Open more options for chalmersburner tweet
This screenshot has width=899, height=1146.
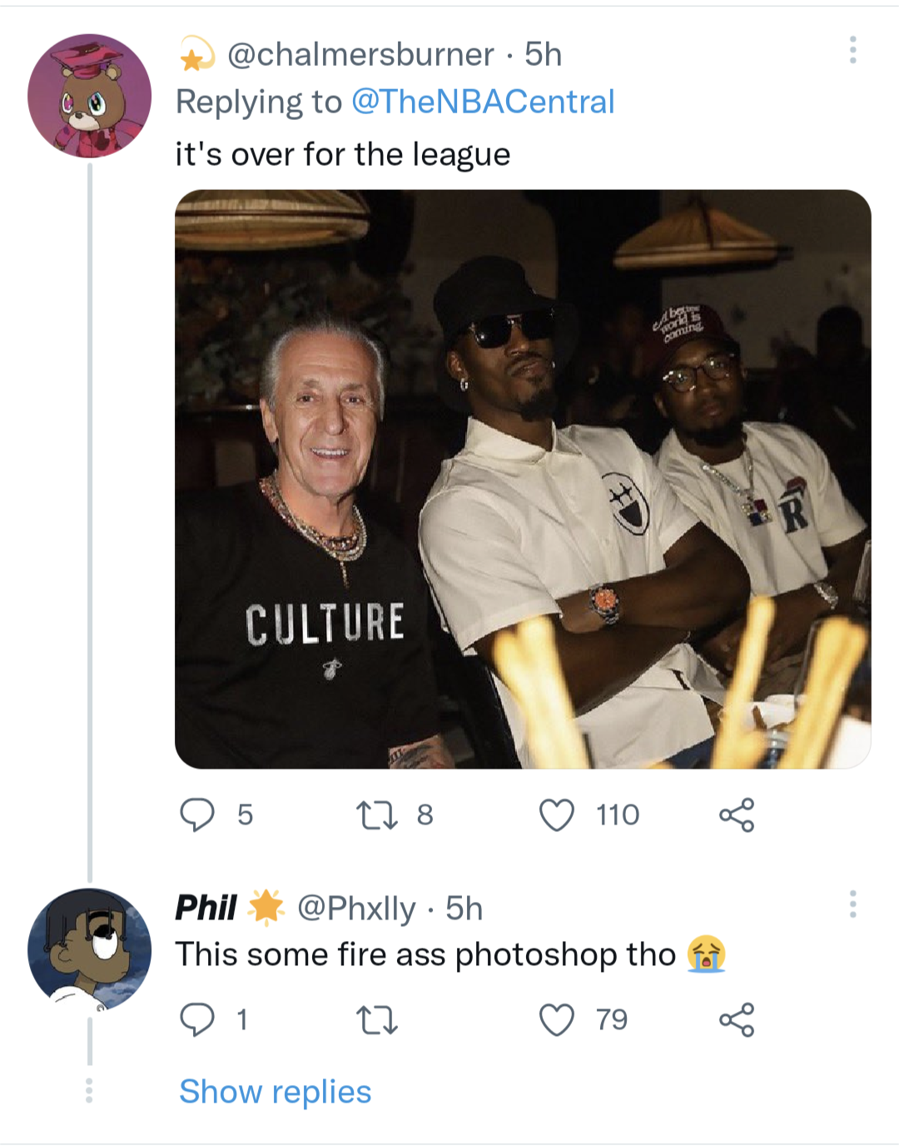[852, 51]
